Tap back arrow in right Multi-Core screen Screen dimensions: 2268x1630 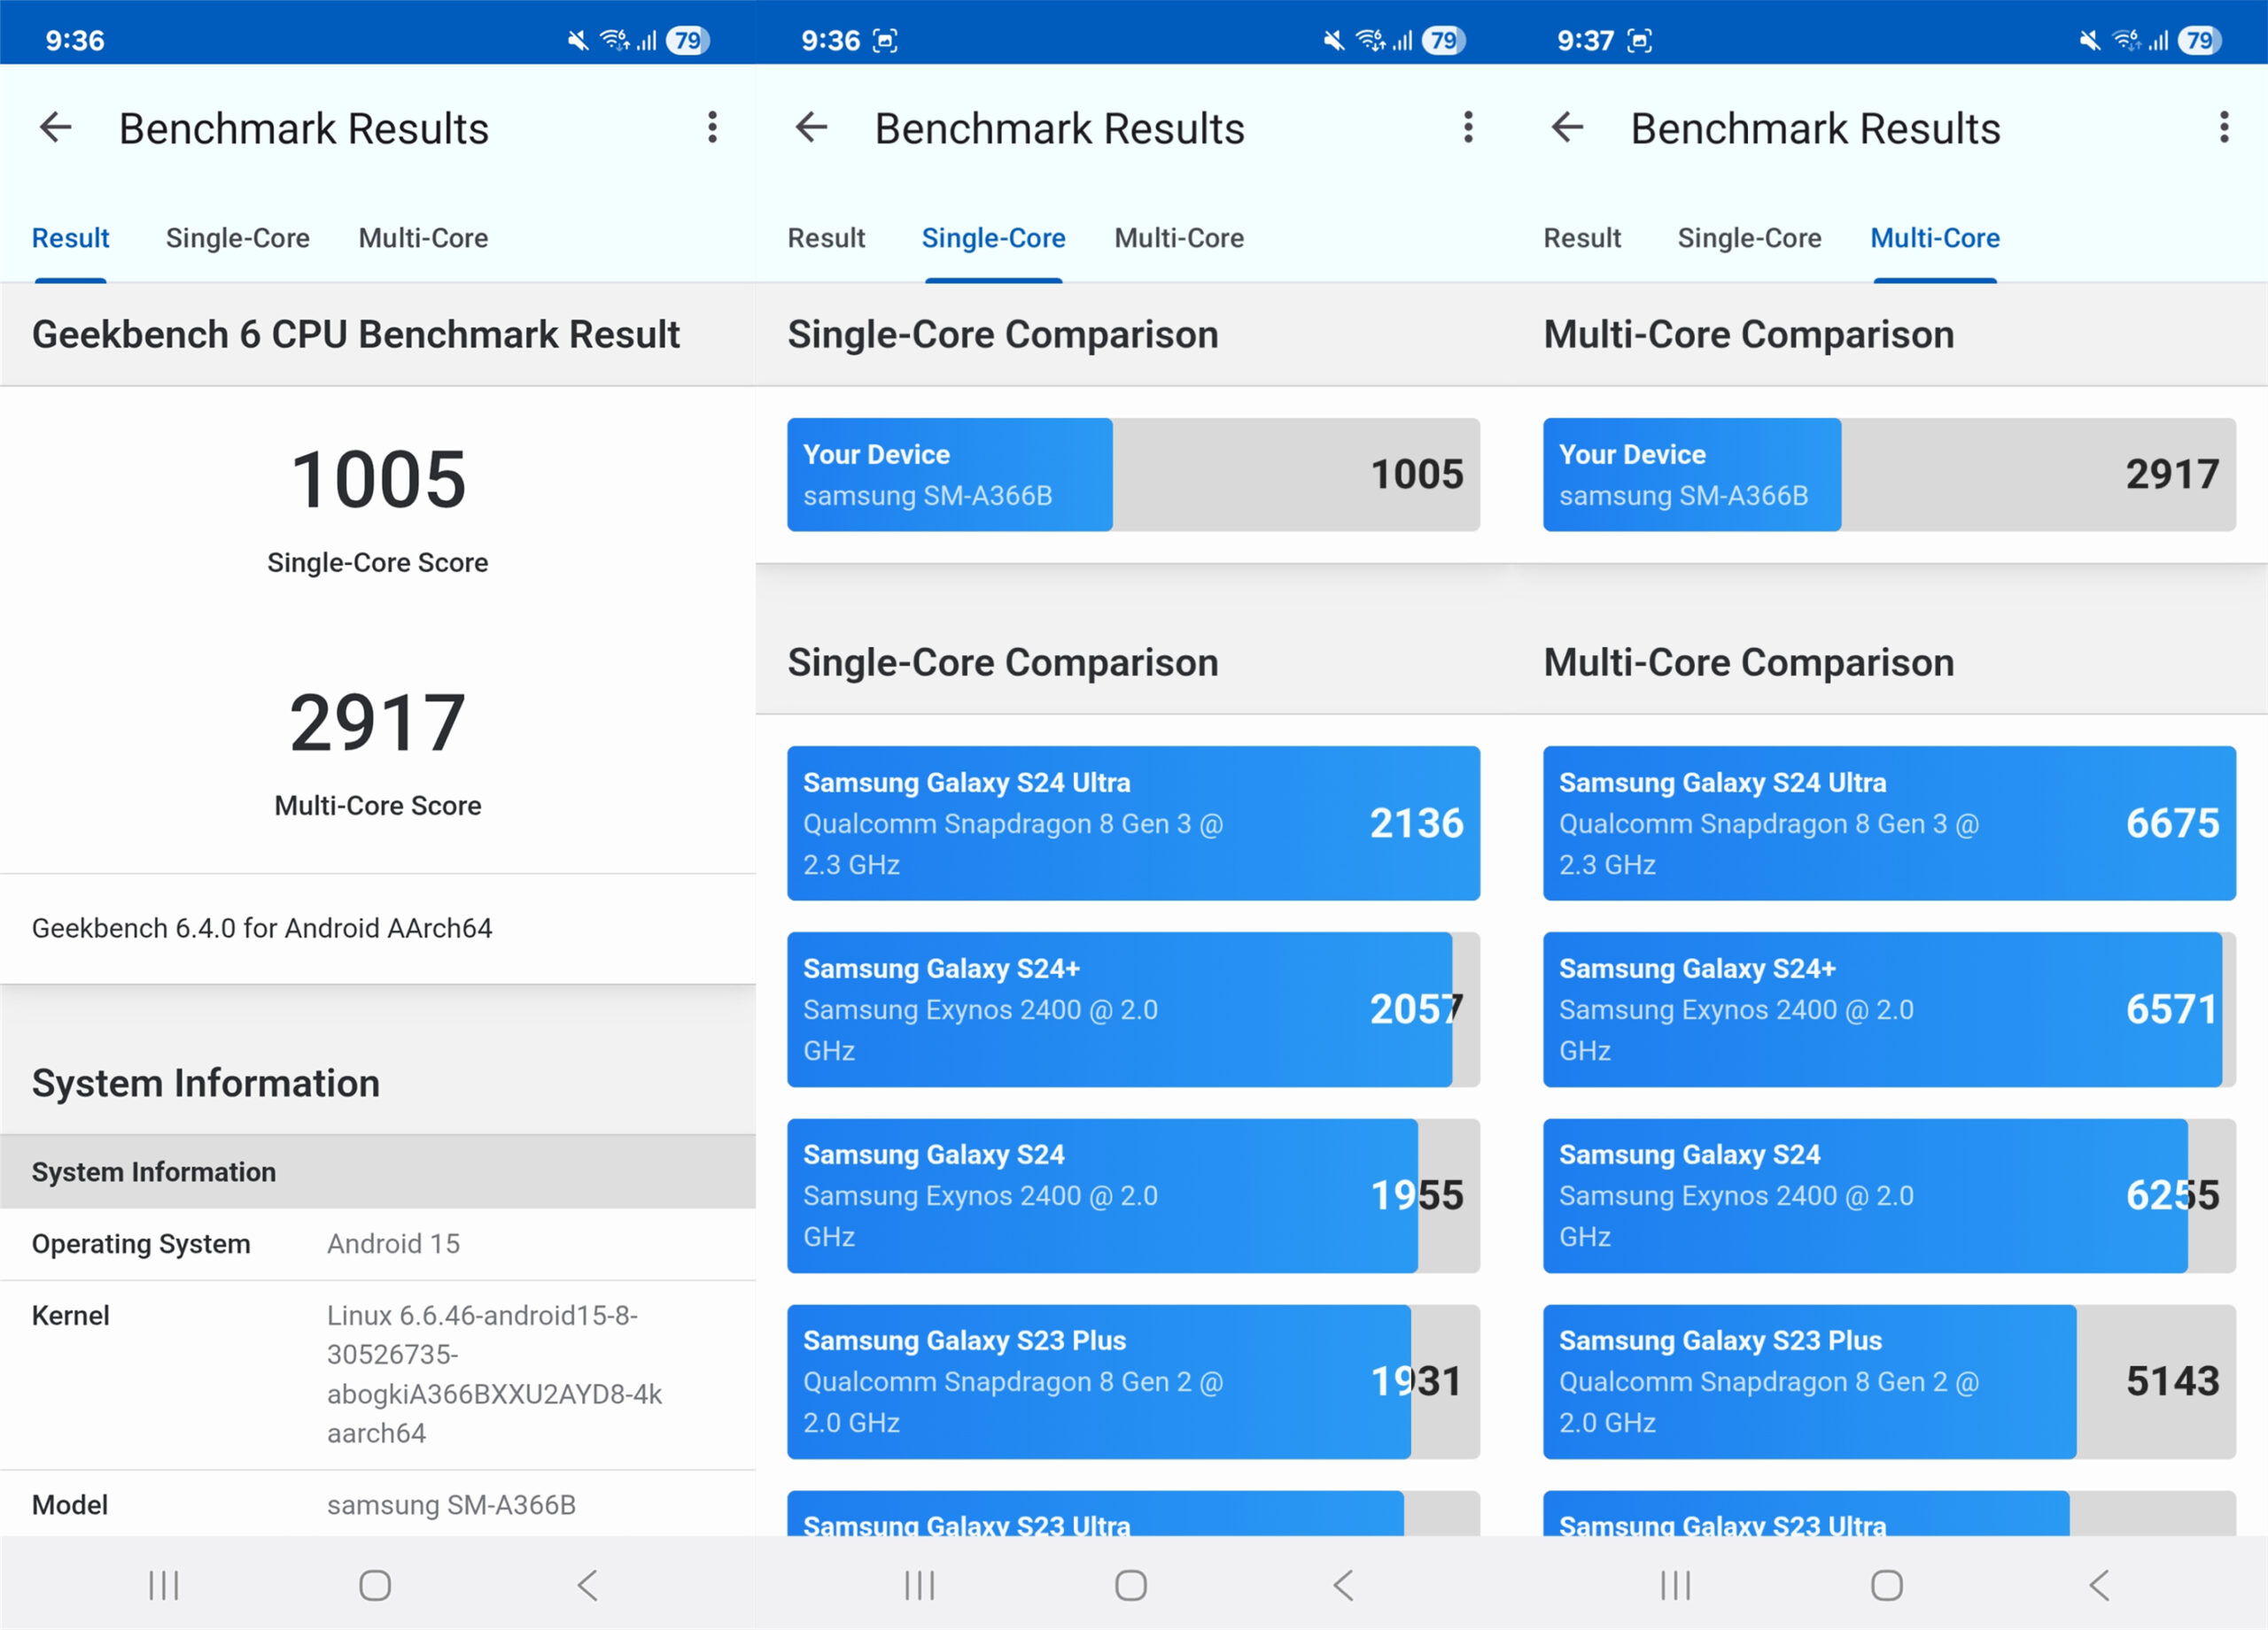tap(1568, 127)
